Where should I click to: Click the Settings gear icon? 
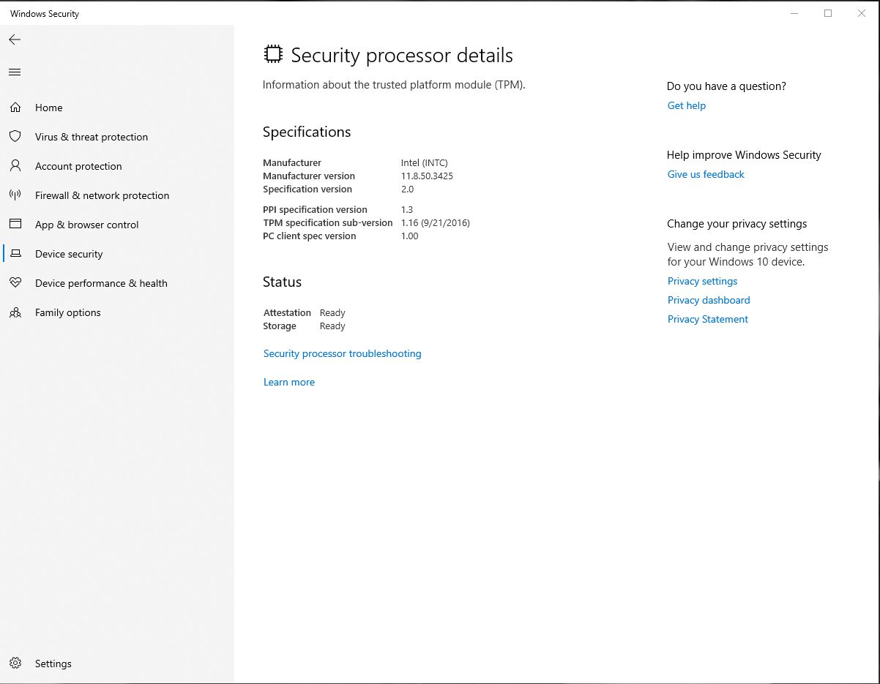[15, 664]
